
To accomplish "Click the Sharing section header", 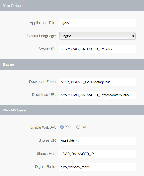I will coord(72,64).
